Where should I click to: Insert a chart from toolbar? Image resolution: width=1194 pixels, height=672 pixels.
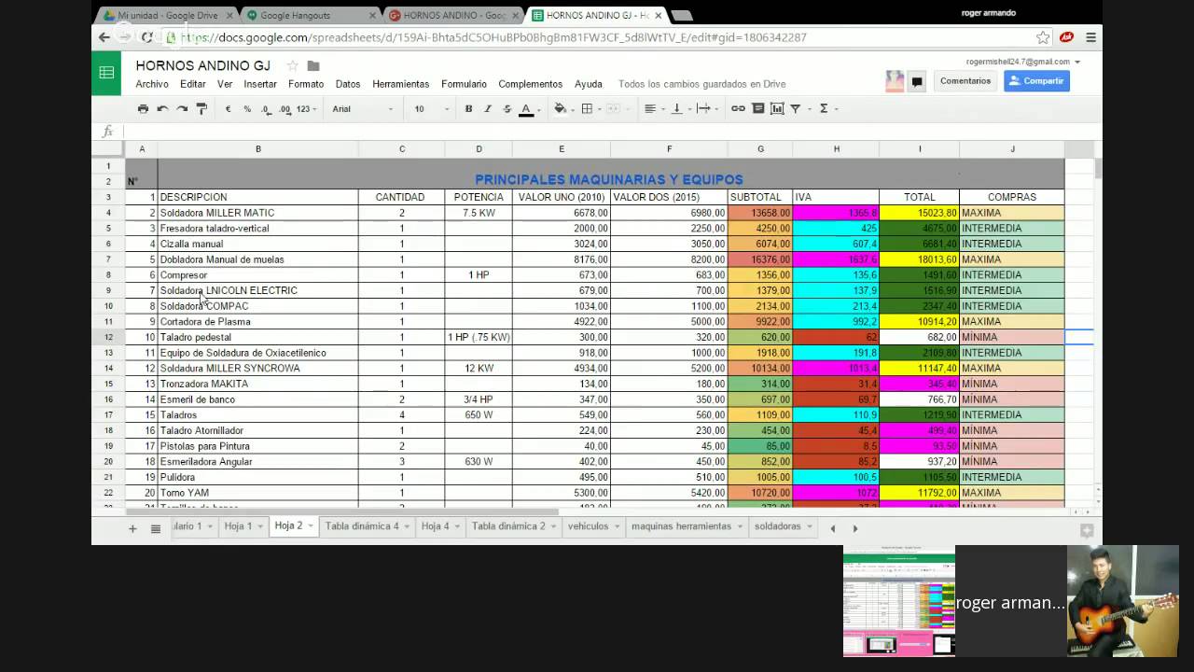coord(777,109)
